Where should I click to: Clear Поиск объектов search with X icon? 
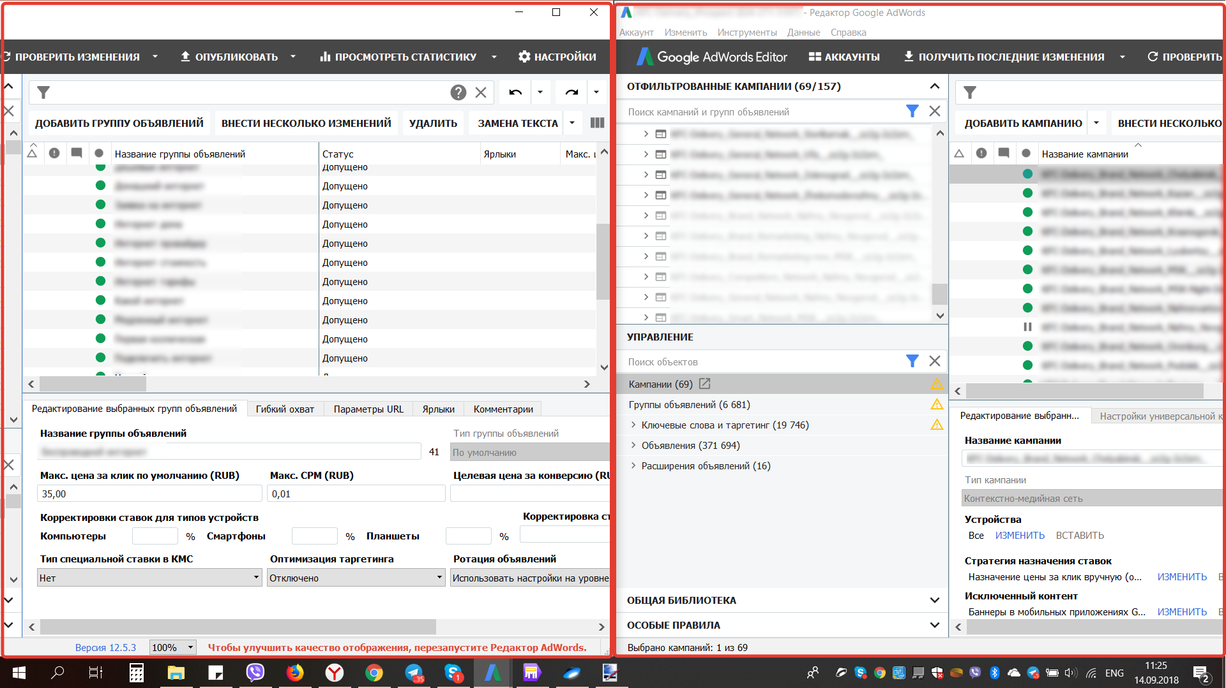pyautogui.click(x=935, y=361)
